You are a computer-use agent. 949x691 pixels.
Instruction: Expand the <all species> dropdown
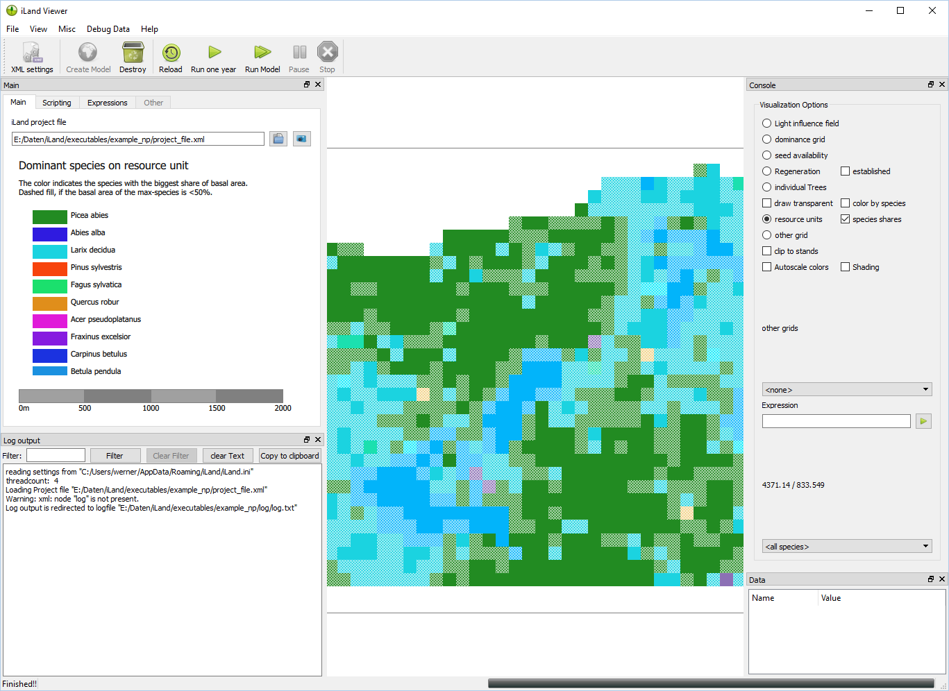click(847, 546)
